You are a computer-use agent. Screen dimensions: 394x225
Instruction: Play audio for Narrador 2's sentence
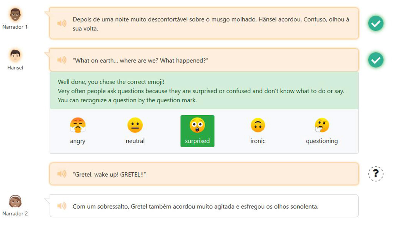(x=62, y=206)
